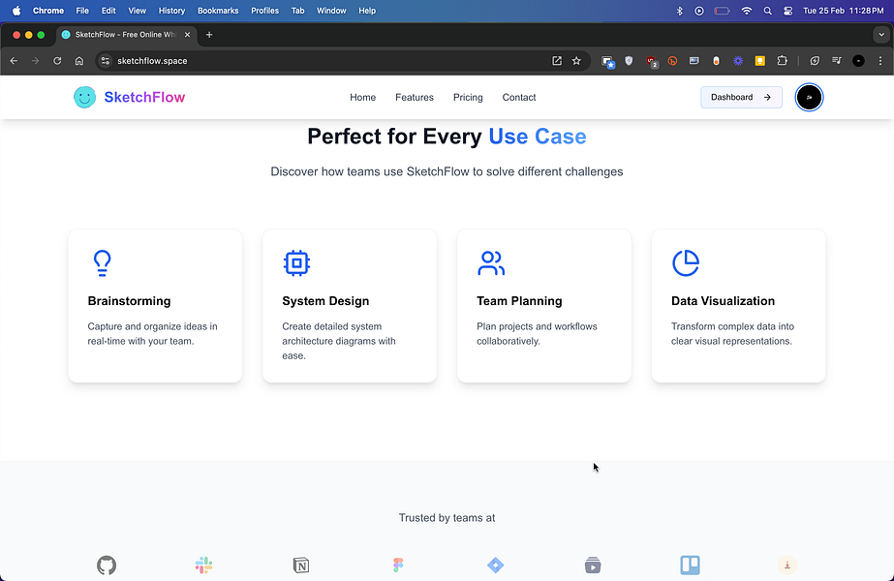Open the Bookmarks menu in menu bar

click(x=218, y=11)
